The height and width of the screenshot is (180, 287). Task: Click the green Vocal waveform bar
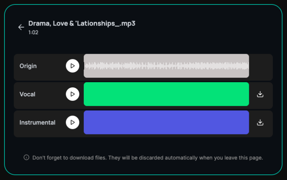166,94
